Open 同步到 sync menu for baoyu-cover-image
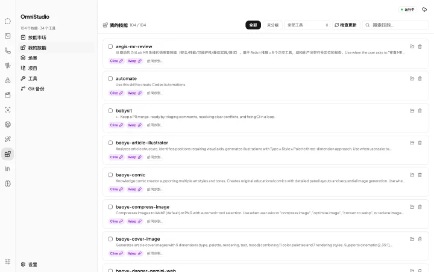Viewport: 434px width, 272px height. (155, 253)
